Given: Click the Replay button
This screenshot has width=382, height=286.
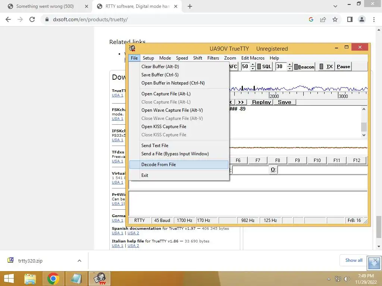Looking at the screenshot, I should pos(262,102).
